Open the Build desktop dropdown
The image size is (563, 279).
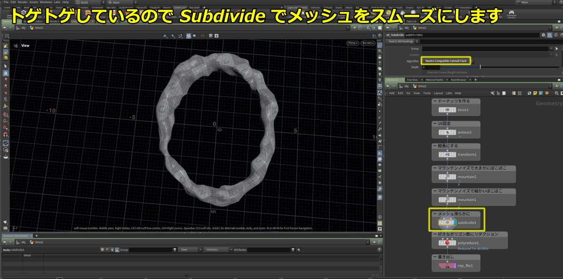tap(89, 2)
